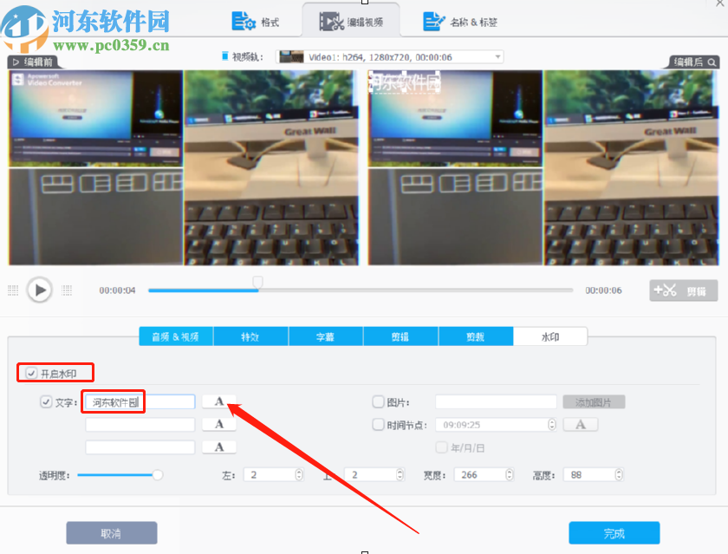The height and width of the screenshot is (554, 728).
Task: Click the magnifier icon next to 编辑后
Action: [712, 62]
